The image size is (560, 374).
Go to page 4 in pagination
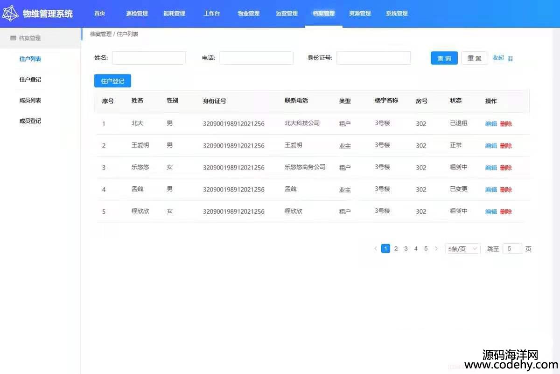(416, 249)
